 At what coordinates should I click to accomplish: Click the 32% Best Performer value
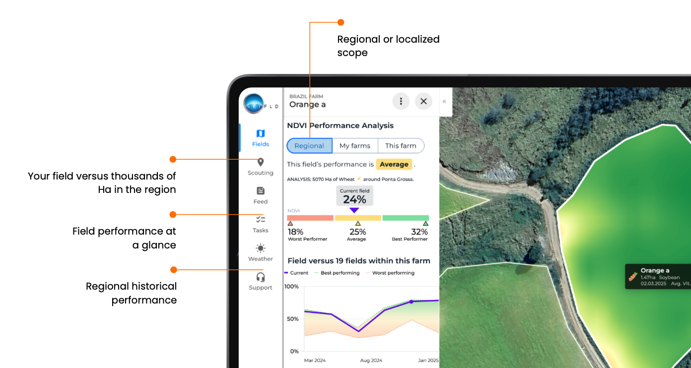click(419, 232)
